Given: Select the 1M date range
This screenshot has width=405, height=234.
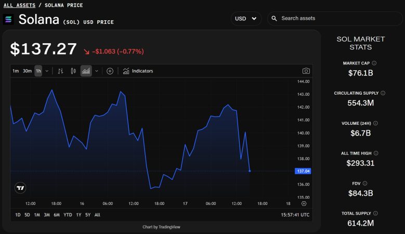Looking at the screenshot, I should click(x=37, y=215).
